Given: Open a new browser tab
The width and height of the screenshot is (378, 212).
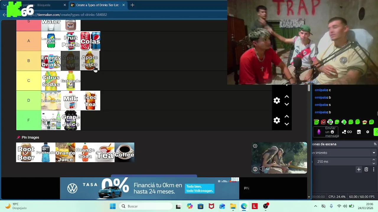Looking at the screenshot, I should click(132, 5).
